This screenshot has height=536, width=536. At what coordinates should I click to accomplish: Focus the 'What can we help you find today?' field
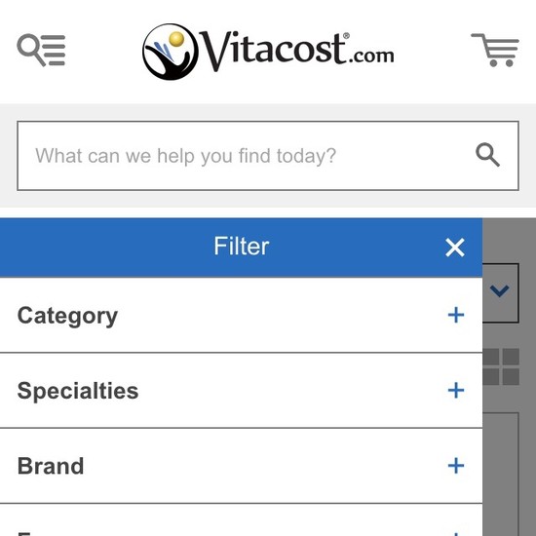click(268, 156)
